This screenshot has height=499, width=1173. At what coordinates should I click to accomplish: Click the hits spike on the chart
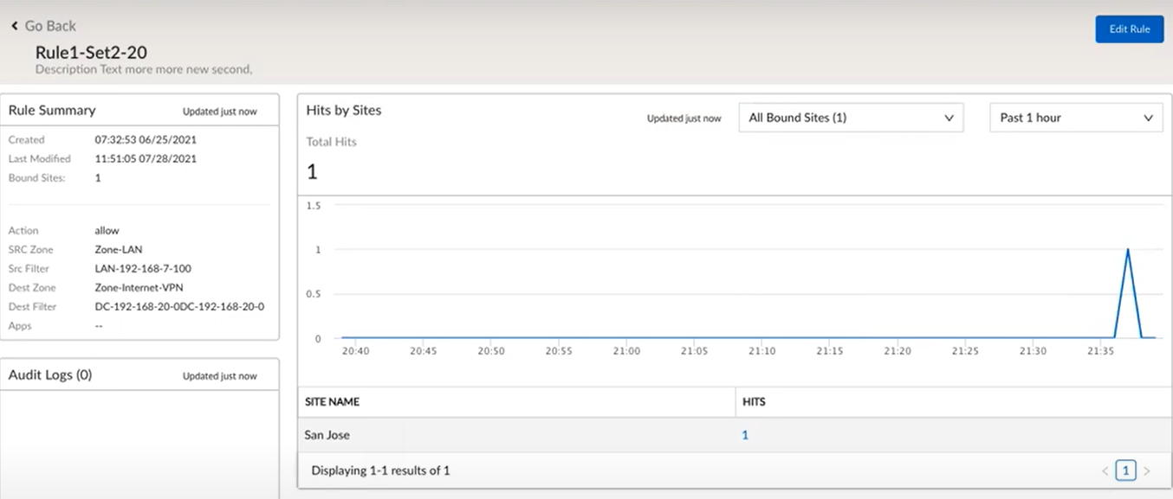pos(1128,250)
